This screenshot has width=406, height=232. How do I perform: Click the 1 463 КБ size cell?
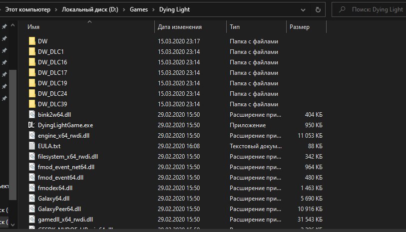[312, 188]
